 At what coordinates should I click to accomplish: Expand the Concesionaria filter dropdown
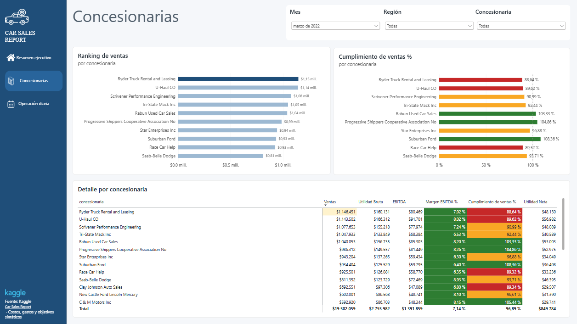(x=521, y=26)
